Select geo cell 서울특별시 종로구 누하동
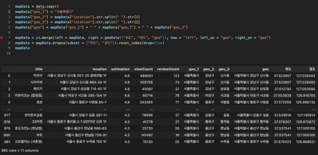This screenshot has height=155, width=318. (252, 142)
